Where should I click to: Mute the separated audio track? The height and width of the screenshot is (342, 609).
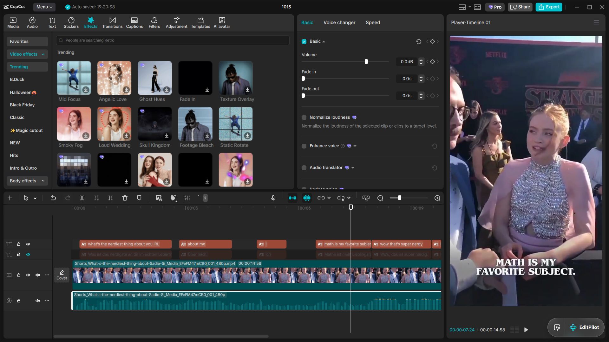pos(37,301)
